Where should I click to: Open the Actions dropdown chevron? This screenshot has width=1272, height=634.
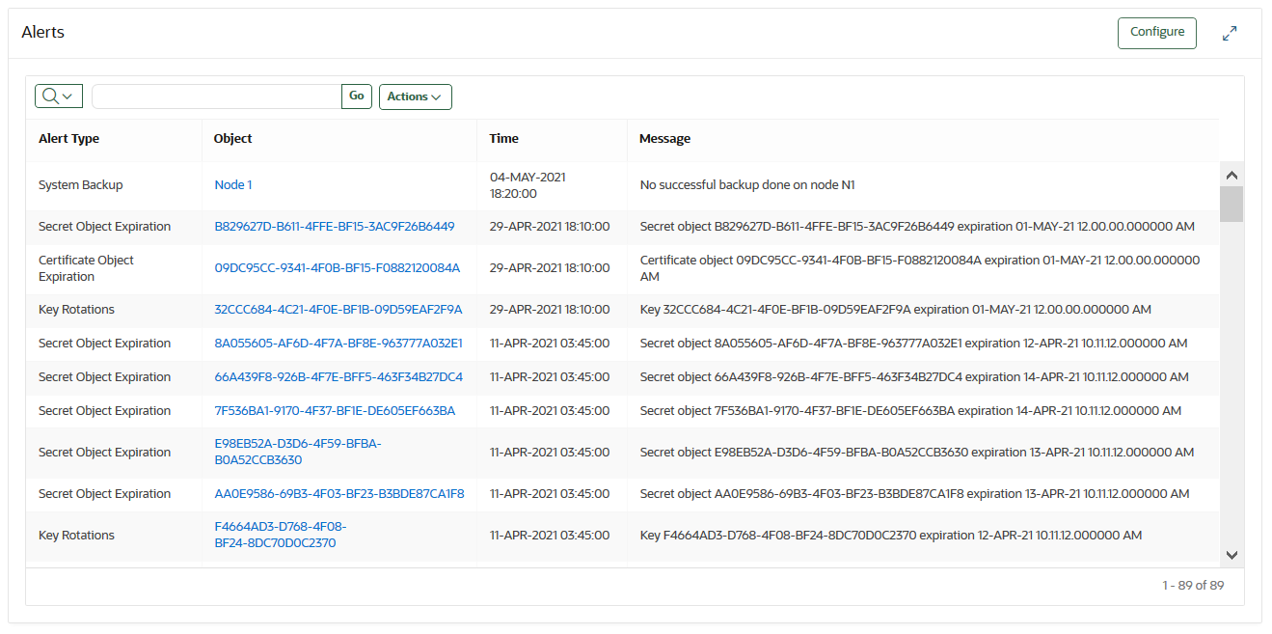click(437, 96)
